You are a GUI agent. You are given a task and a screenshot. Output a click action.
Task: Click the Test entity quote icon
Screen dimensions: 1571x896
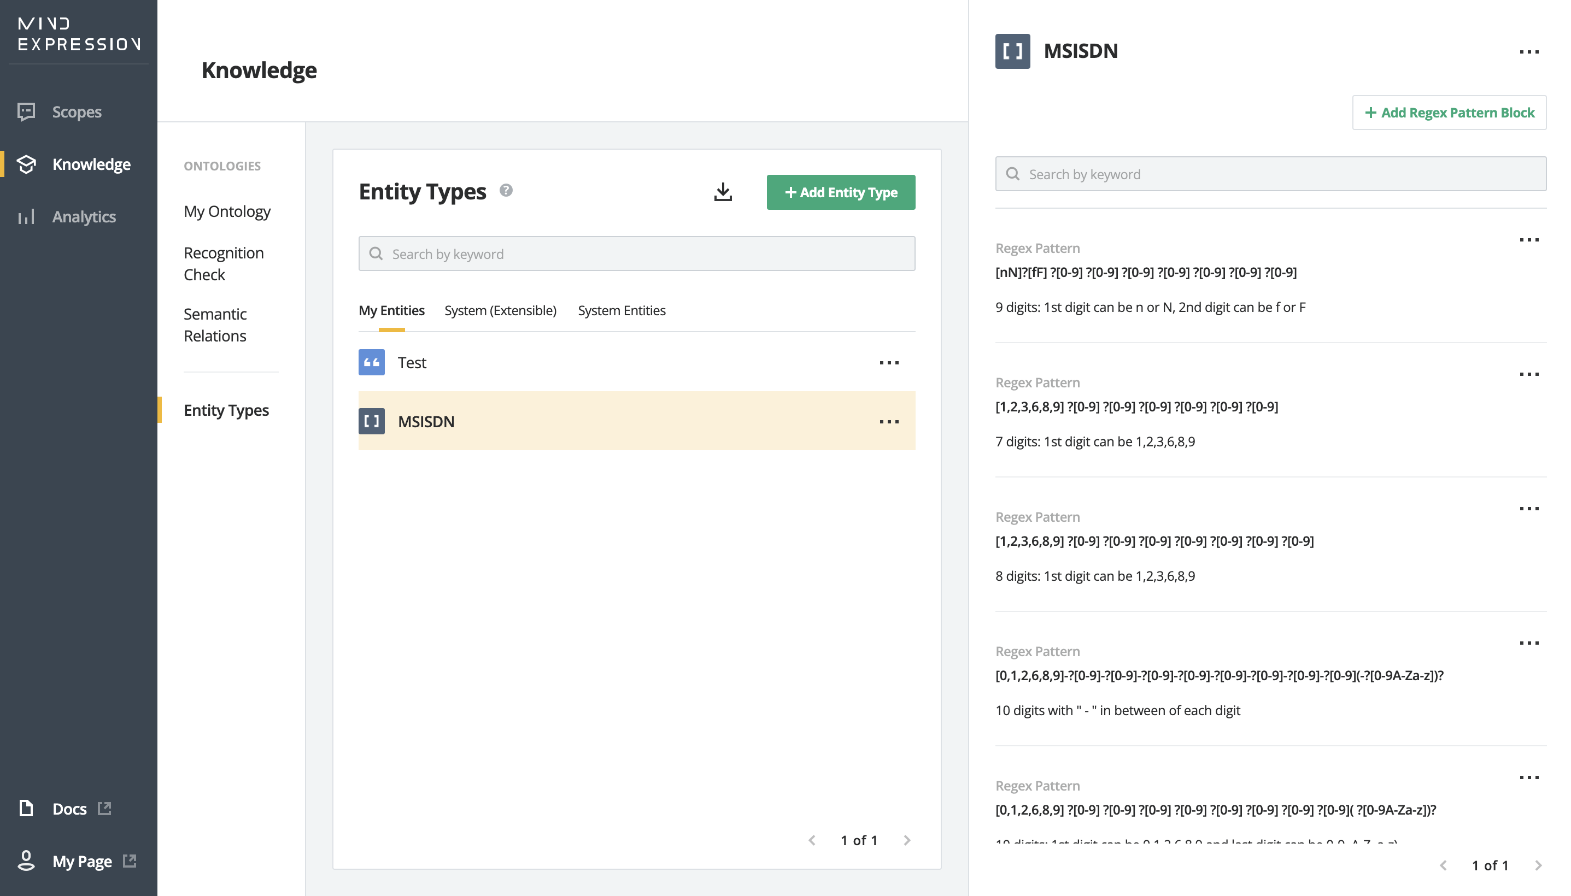(x=371, y=362)
